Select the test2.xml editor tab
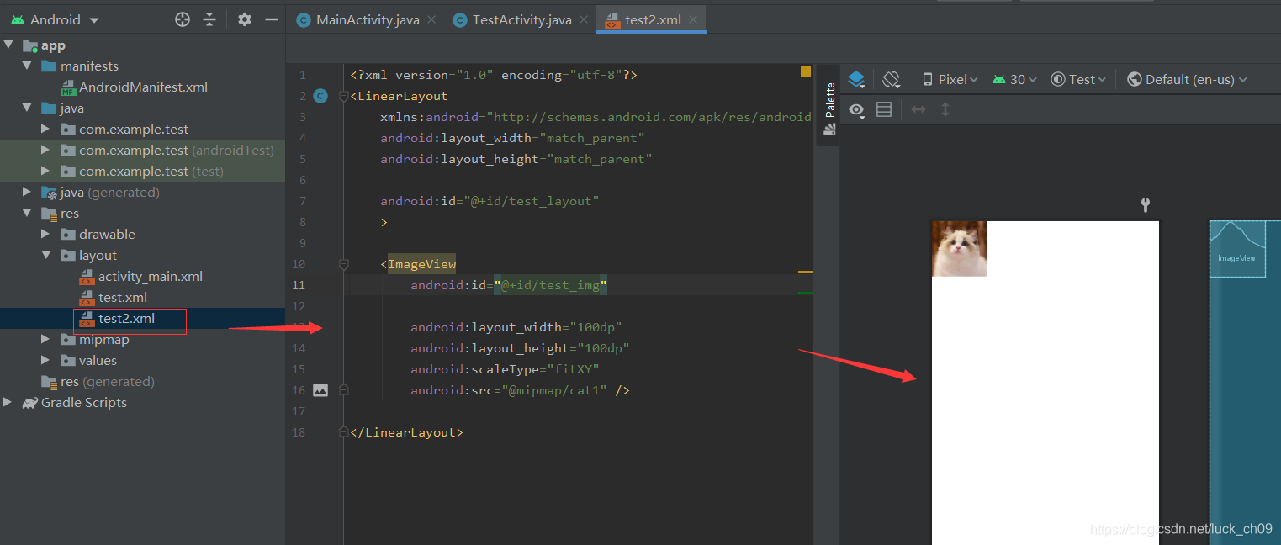 pyautogui.click(x=653, y=20)
